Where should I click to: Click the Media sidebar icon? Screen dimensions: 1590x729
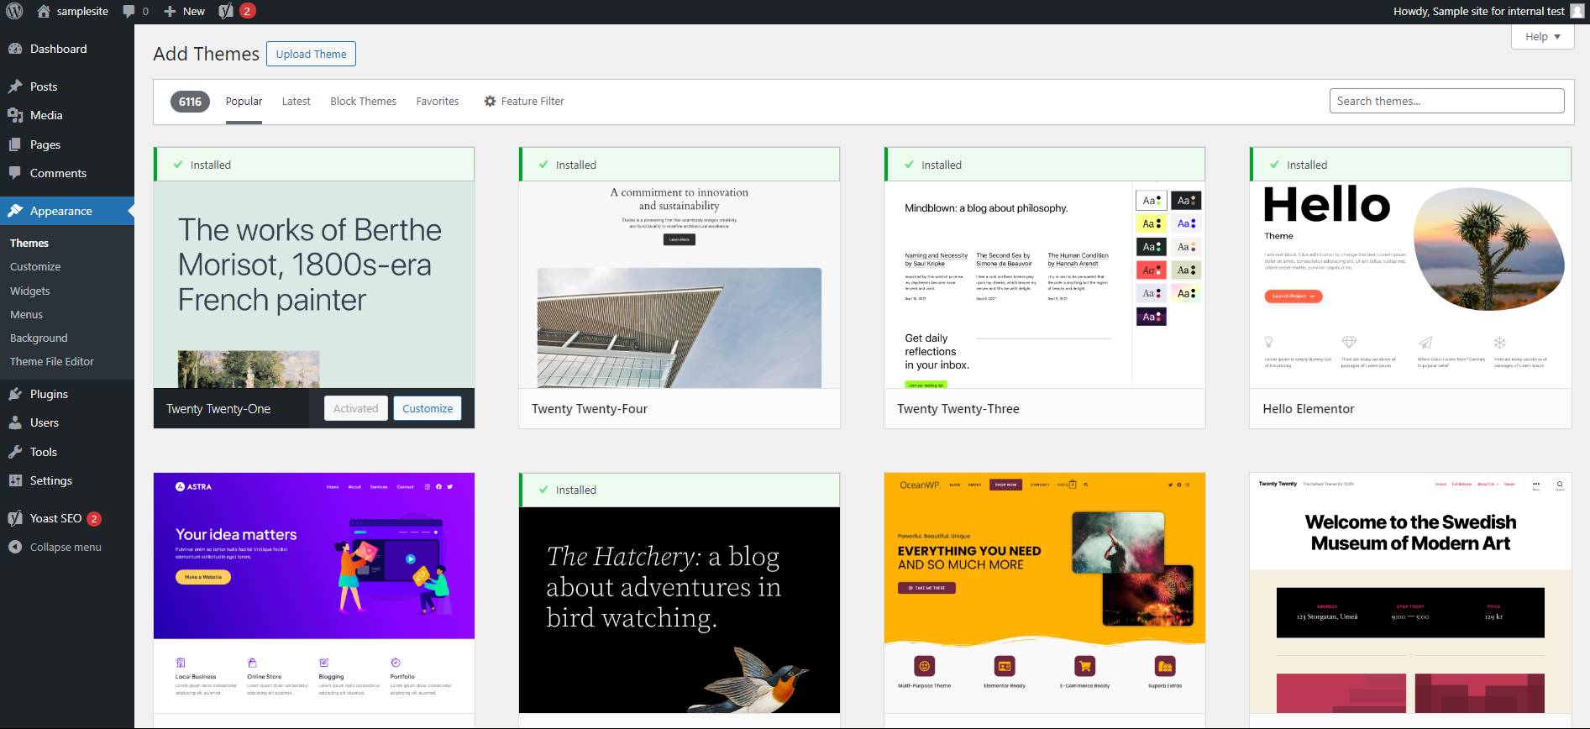(15, 115)
